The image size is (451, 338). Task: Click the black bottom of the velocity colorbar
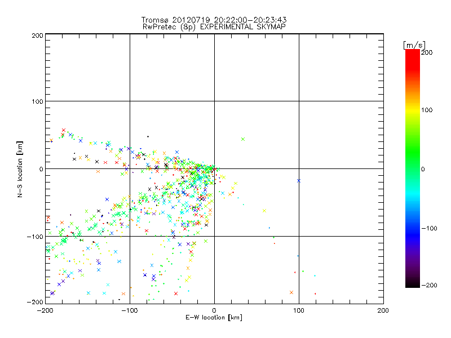(413, 283)
